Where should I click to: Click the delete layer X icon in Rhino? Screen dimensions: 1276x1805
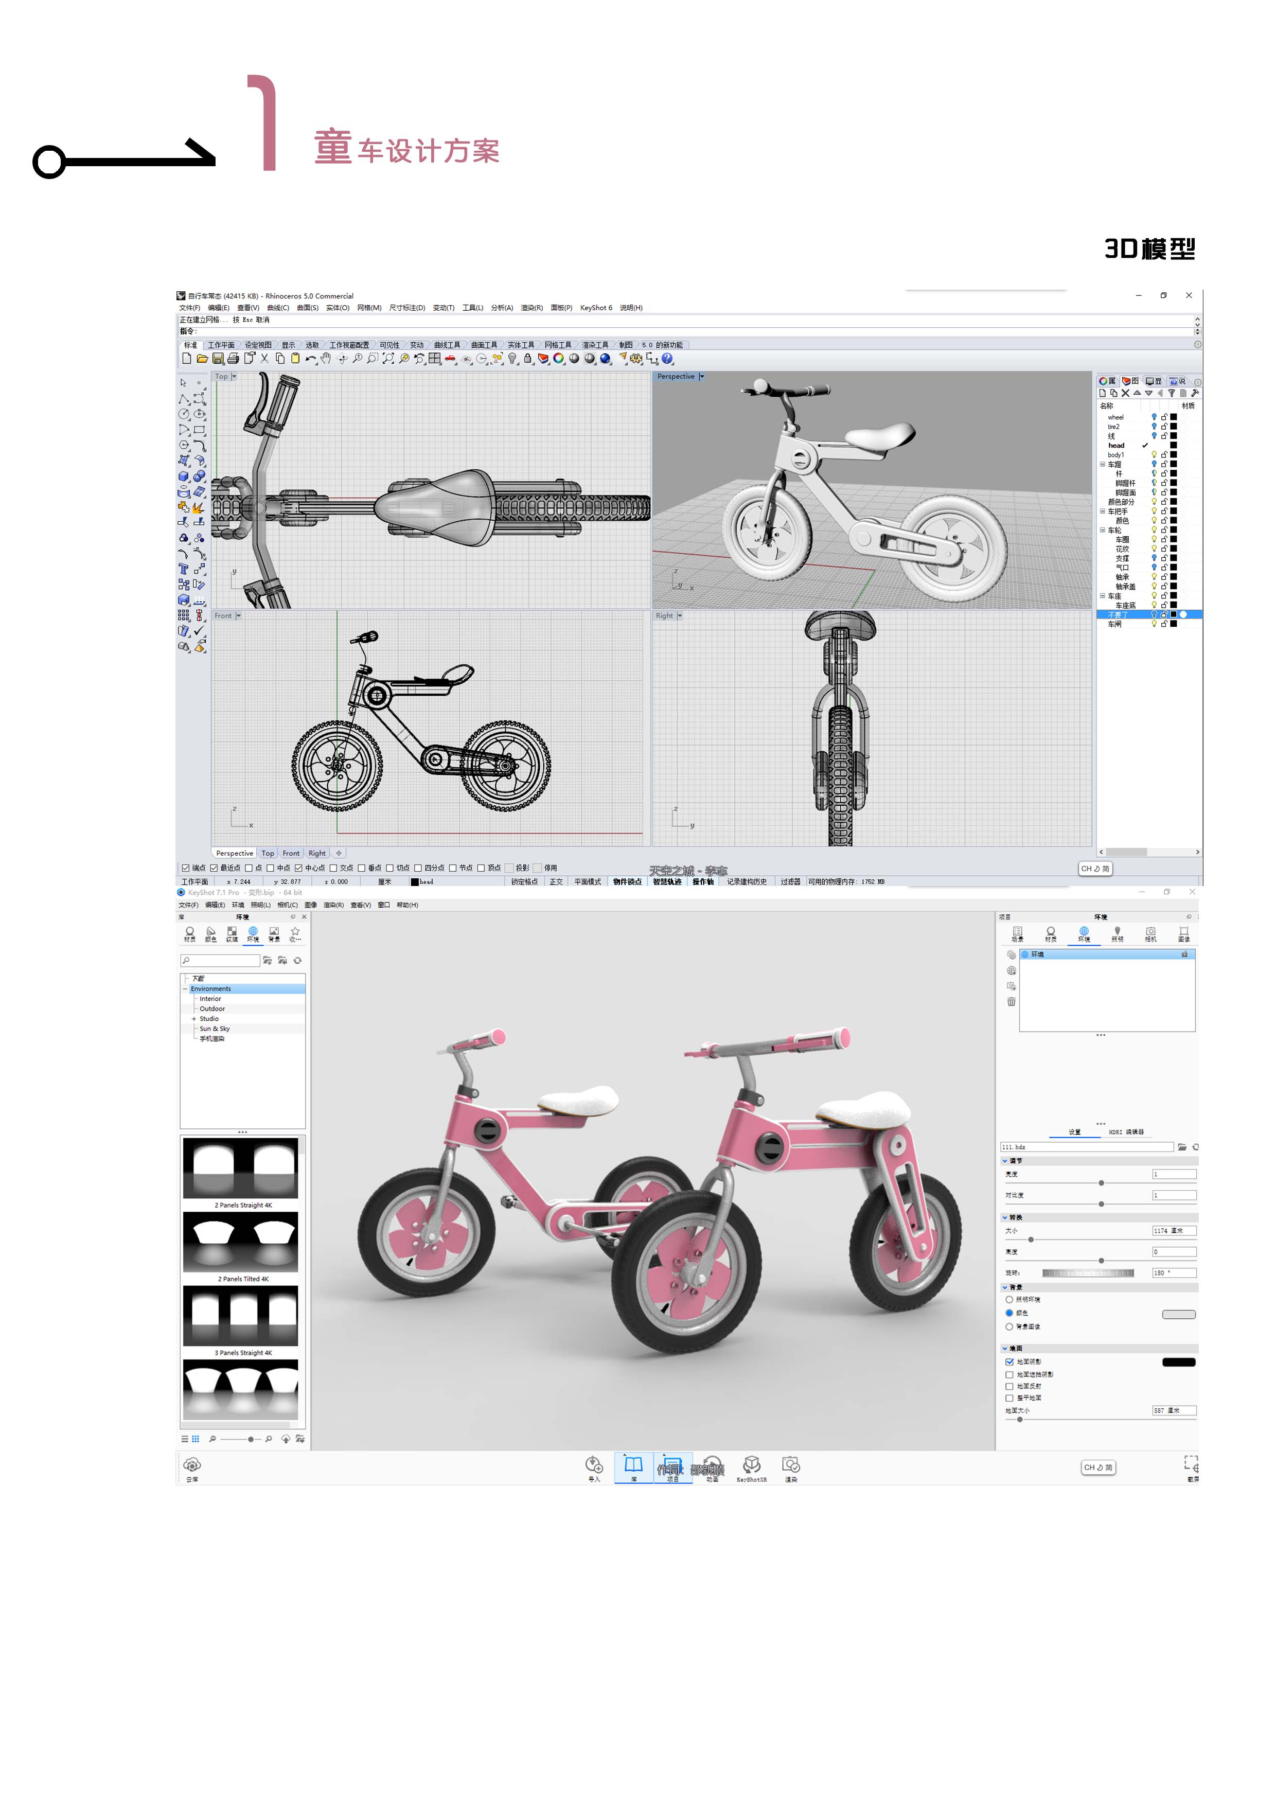[1125, 394]
